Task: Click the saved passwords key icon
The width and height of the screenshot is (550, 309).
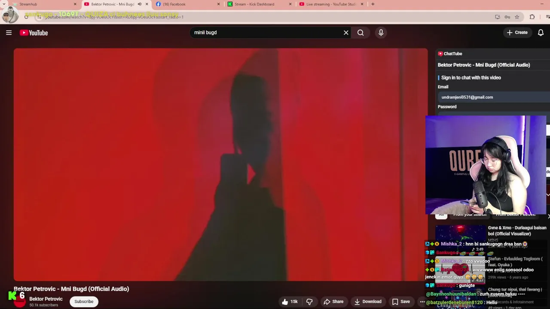Action: pyautogui.click(x=507, y=17)
